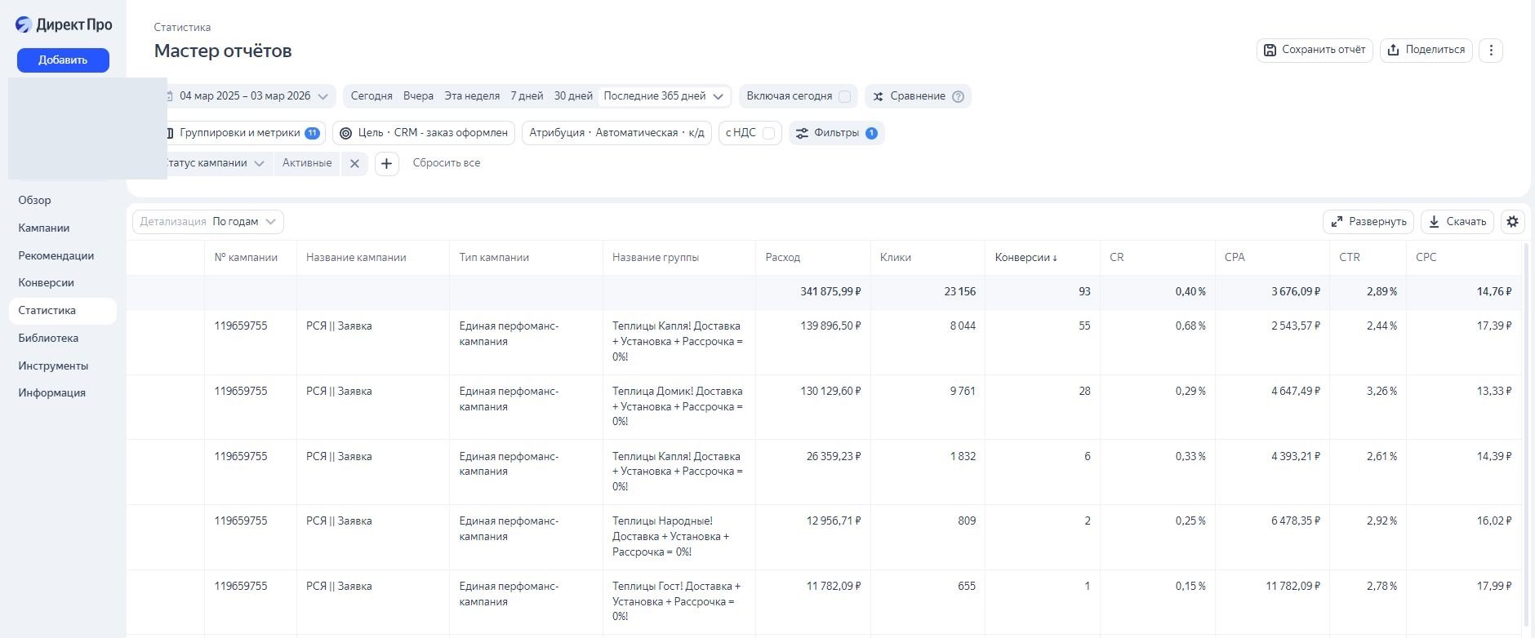Open the Фильтры button

coord(837,133)
